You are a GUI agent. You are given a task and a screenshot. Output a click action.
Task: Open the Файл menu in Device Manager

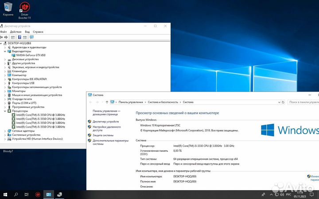[4, 32]
